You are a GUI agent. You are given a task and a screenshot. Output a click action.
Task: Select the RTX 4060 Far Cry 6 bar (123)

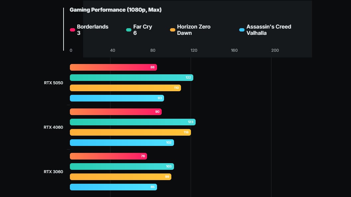pos(133,122)
